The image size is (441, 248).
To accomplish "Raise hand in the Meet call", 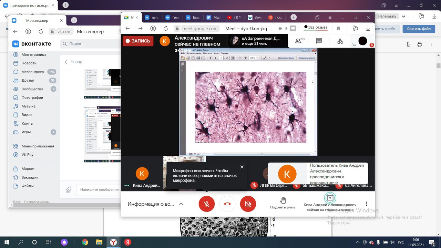I will pyautogui.click(x=283, y=203).
